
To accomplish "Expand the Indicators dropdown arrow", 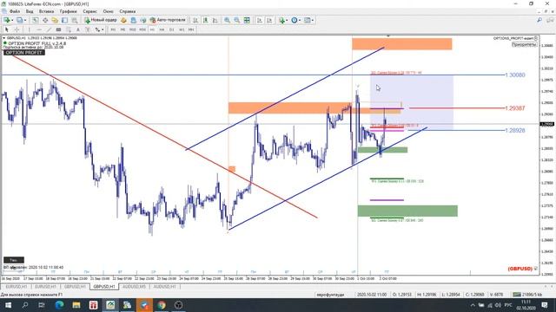I will (287, 20).
